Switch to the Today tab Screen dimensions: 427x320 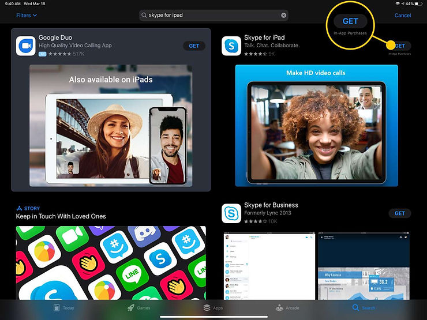pyautogui.click(x=63, y=308)
